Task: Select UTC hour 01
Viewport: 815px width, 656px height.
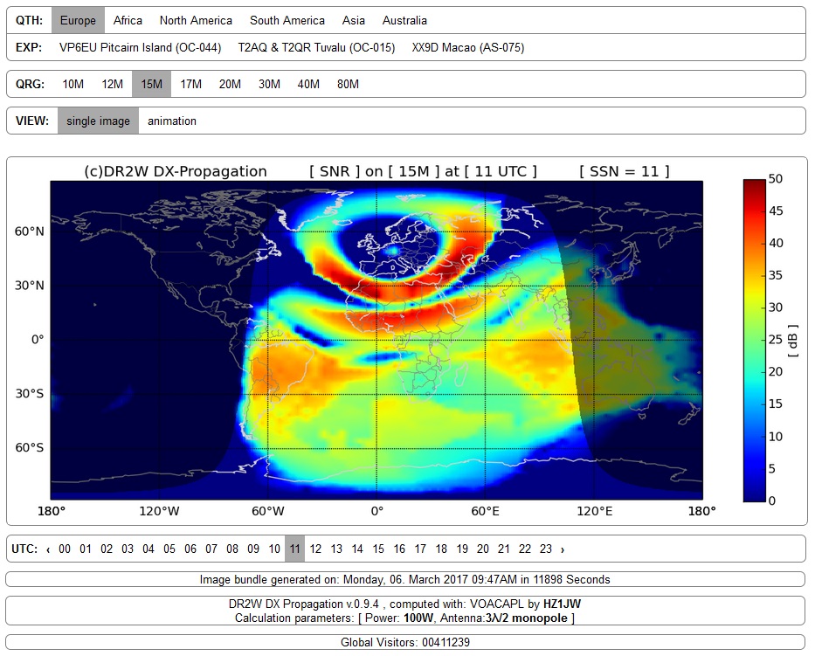Action: 86,549
